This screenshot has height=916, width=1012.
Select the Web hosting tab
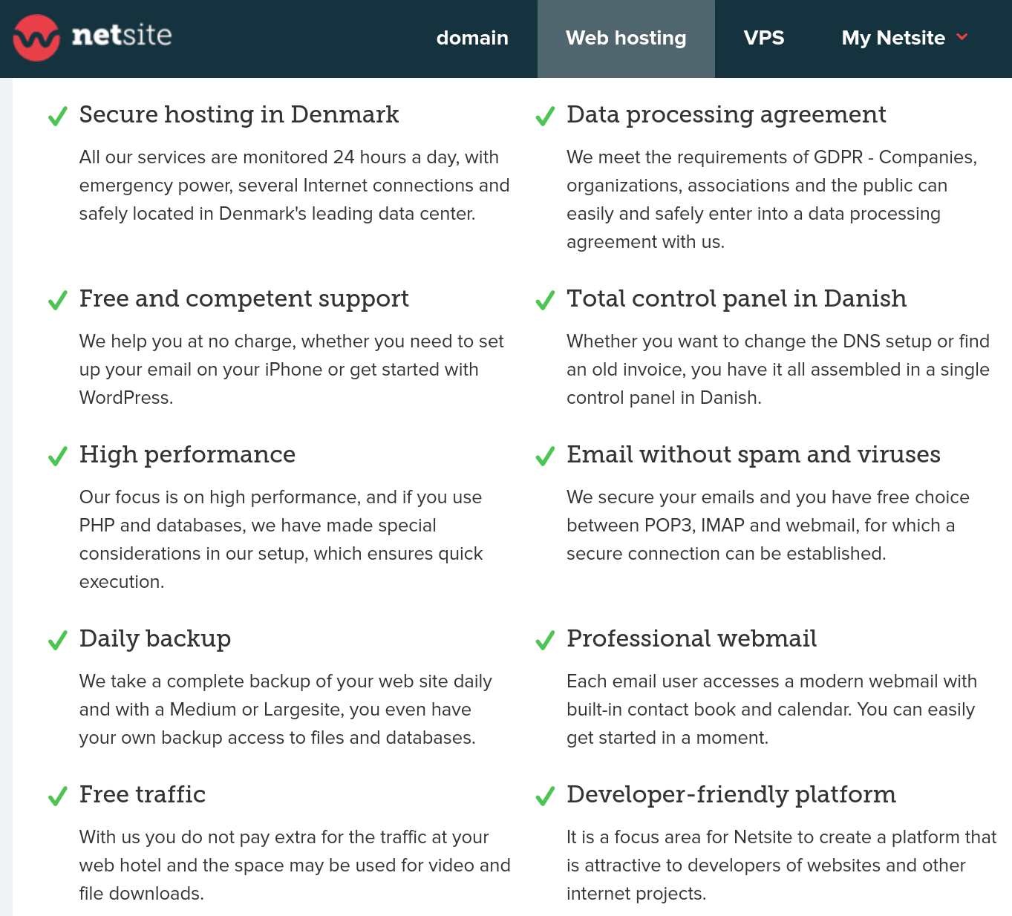tap(626, 38)
